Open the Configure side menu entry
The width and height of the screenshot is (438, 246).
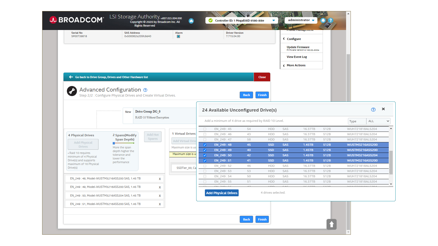(x=294, y=39)
